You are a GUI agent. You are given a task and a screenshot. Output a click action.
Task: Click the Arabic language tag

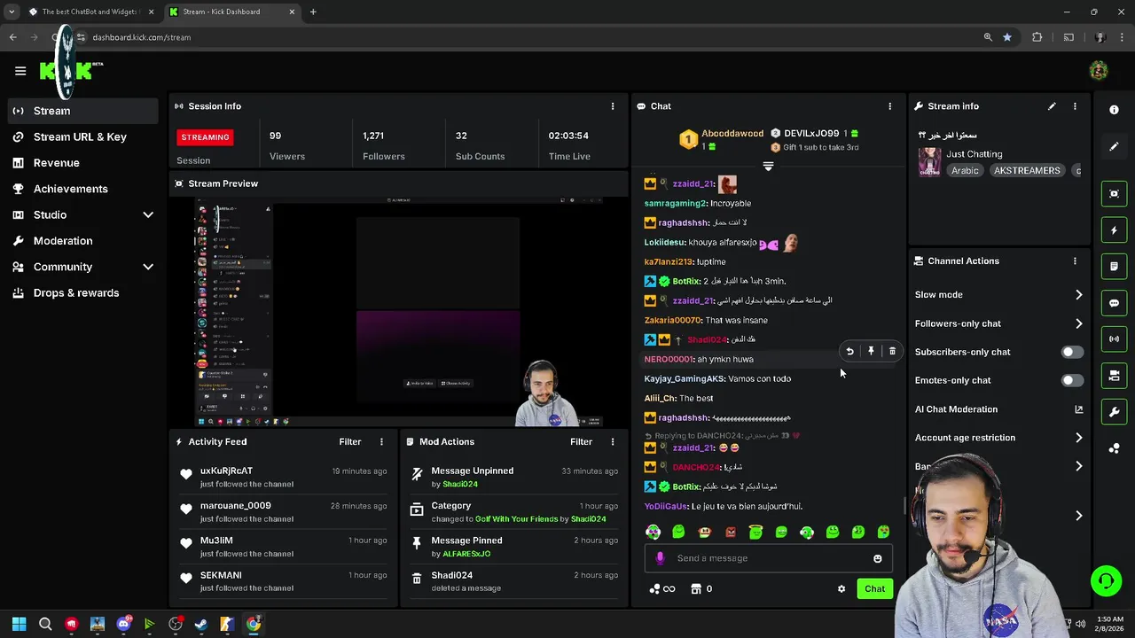965,171
